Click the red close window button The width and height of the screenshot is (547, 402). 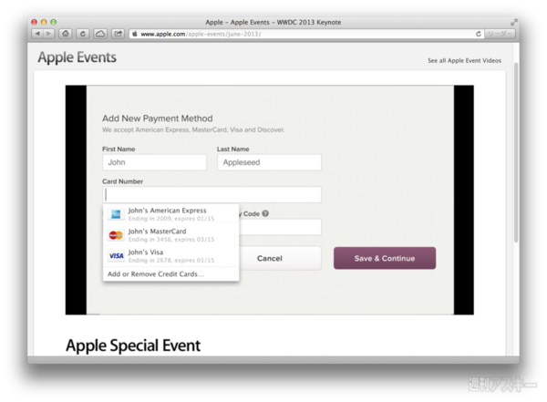click(35, 22)
